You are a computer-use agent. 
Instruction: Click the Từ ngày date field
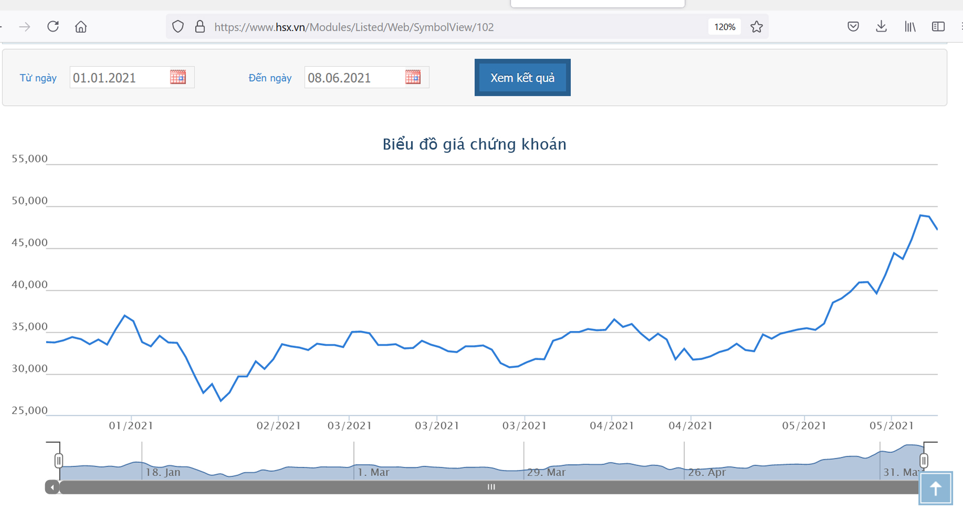(x=118, y=78)
